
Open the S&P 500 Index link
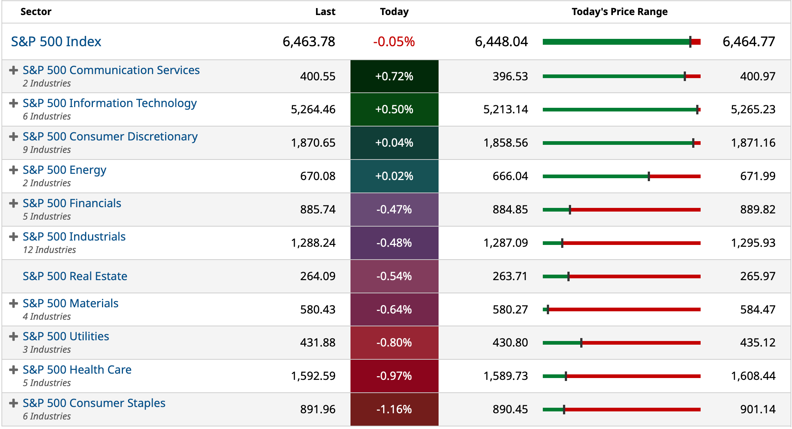56,42
